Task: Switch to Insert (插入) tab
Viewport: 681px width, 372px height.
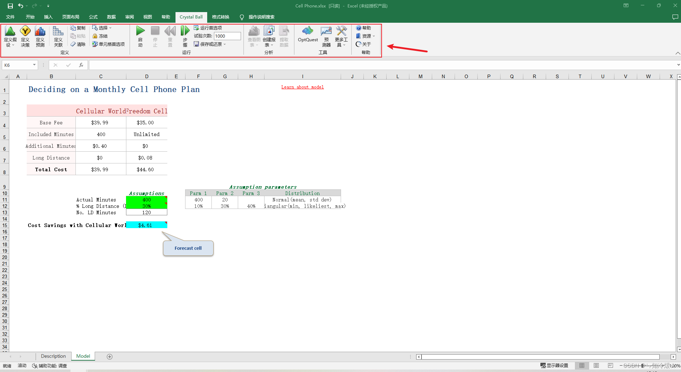Action: tap(48, 17)
